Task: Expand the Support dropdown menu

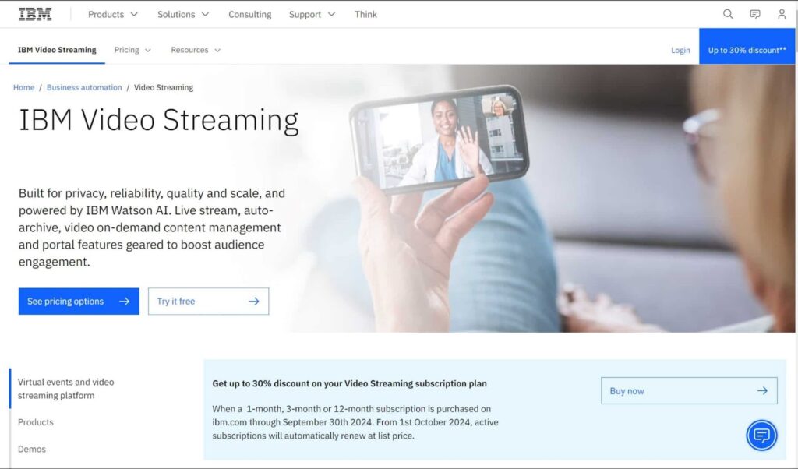Action: point(312,14)
